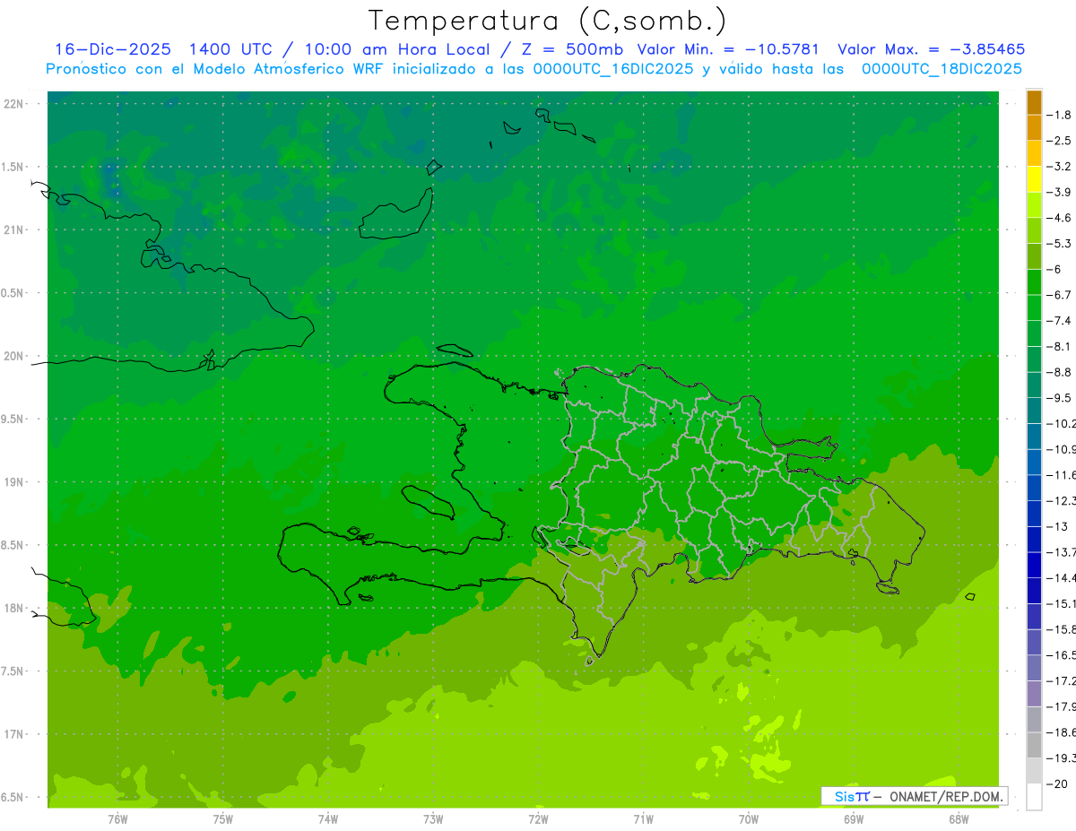Click the '68W' longitude label

click(959, 819)
